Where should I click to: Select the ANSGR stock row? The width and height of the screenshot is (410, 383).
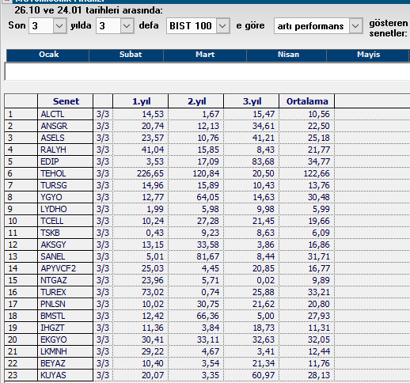207,126
